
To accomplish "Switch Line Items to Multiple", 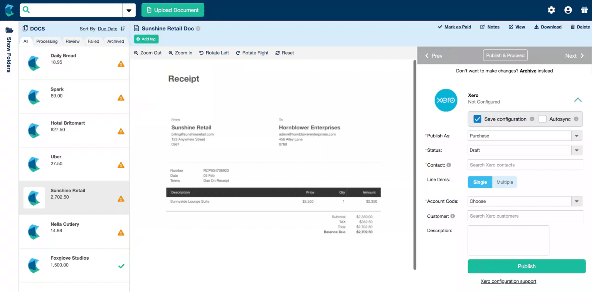I will pos(505,182).
